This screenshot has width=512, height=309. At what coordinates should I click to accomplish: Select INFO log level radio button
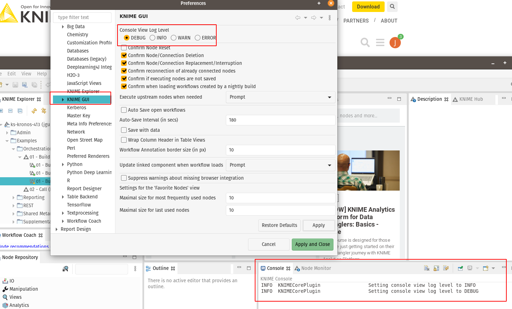click(152, 38)
